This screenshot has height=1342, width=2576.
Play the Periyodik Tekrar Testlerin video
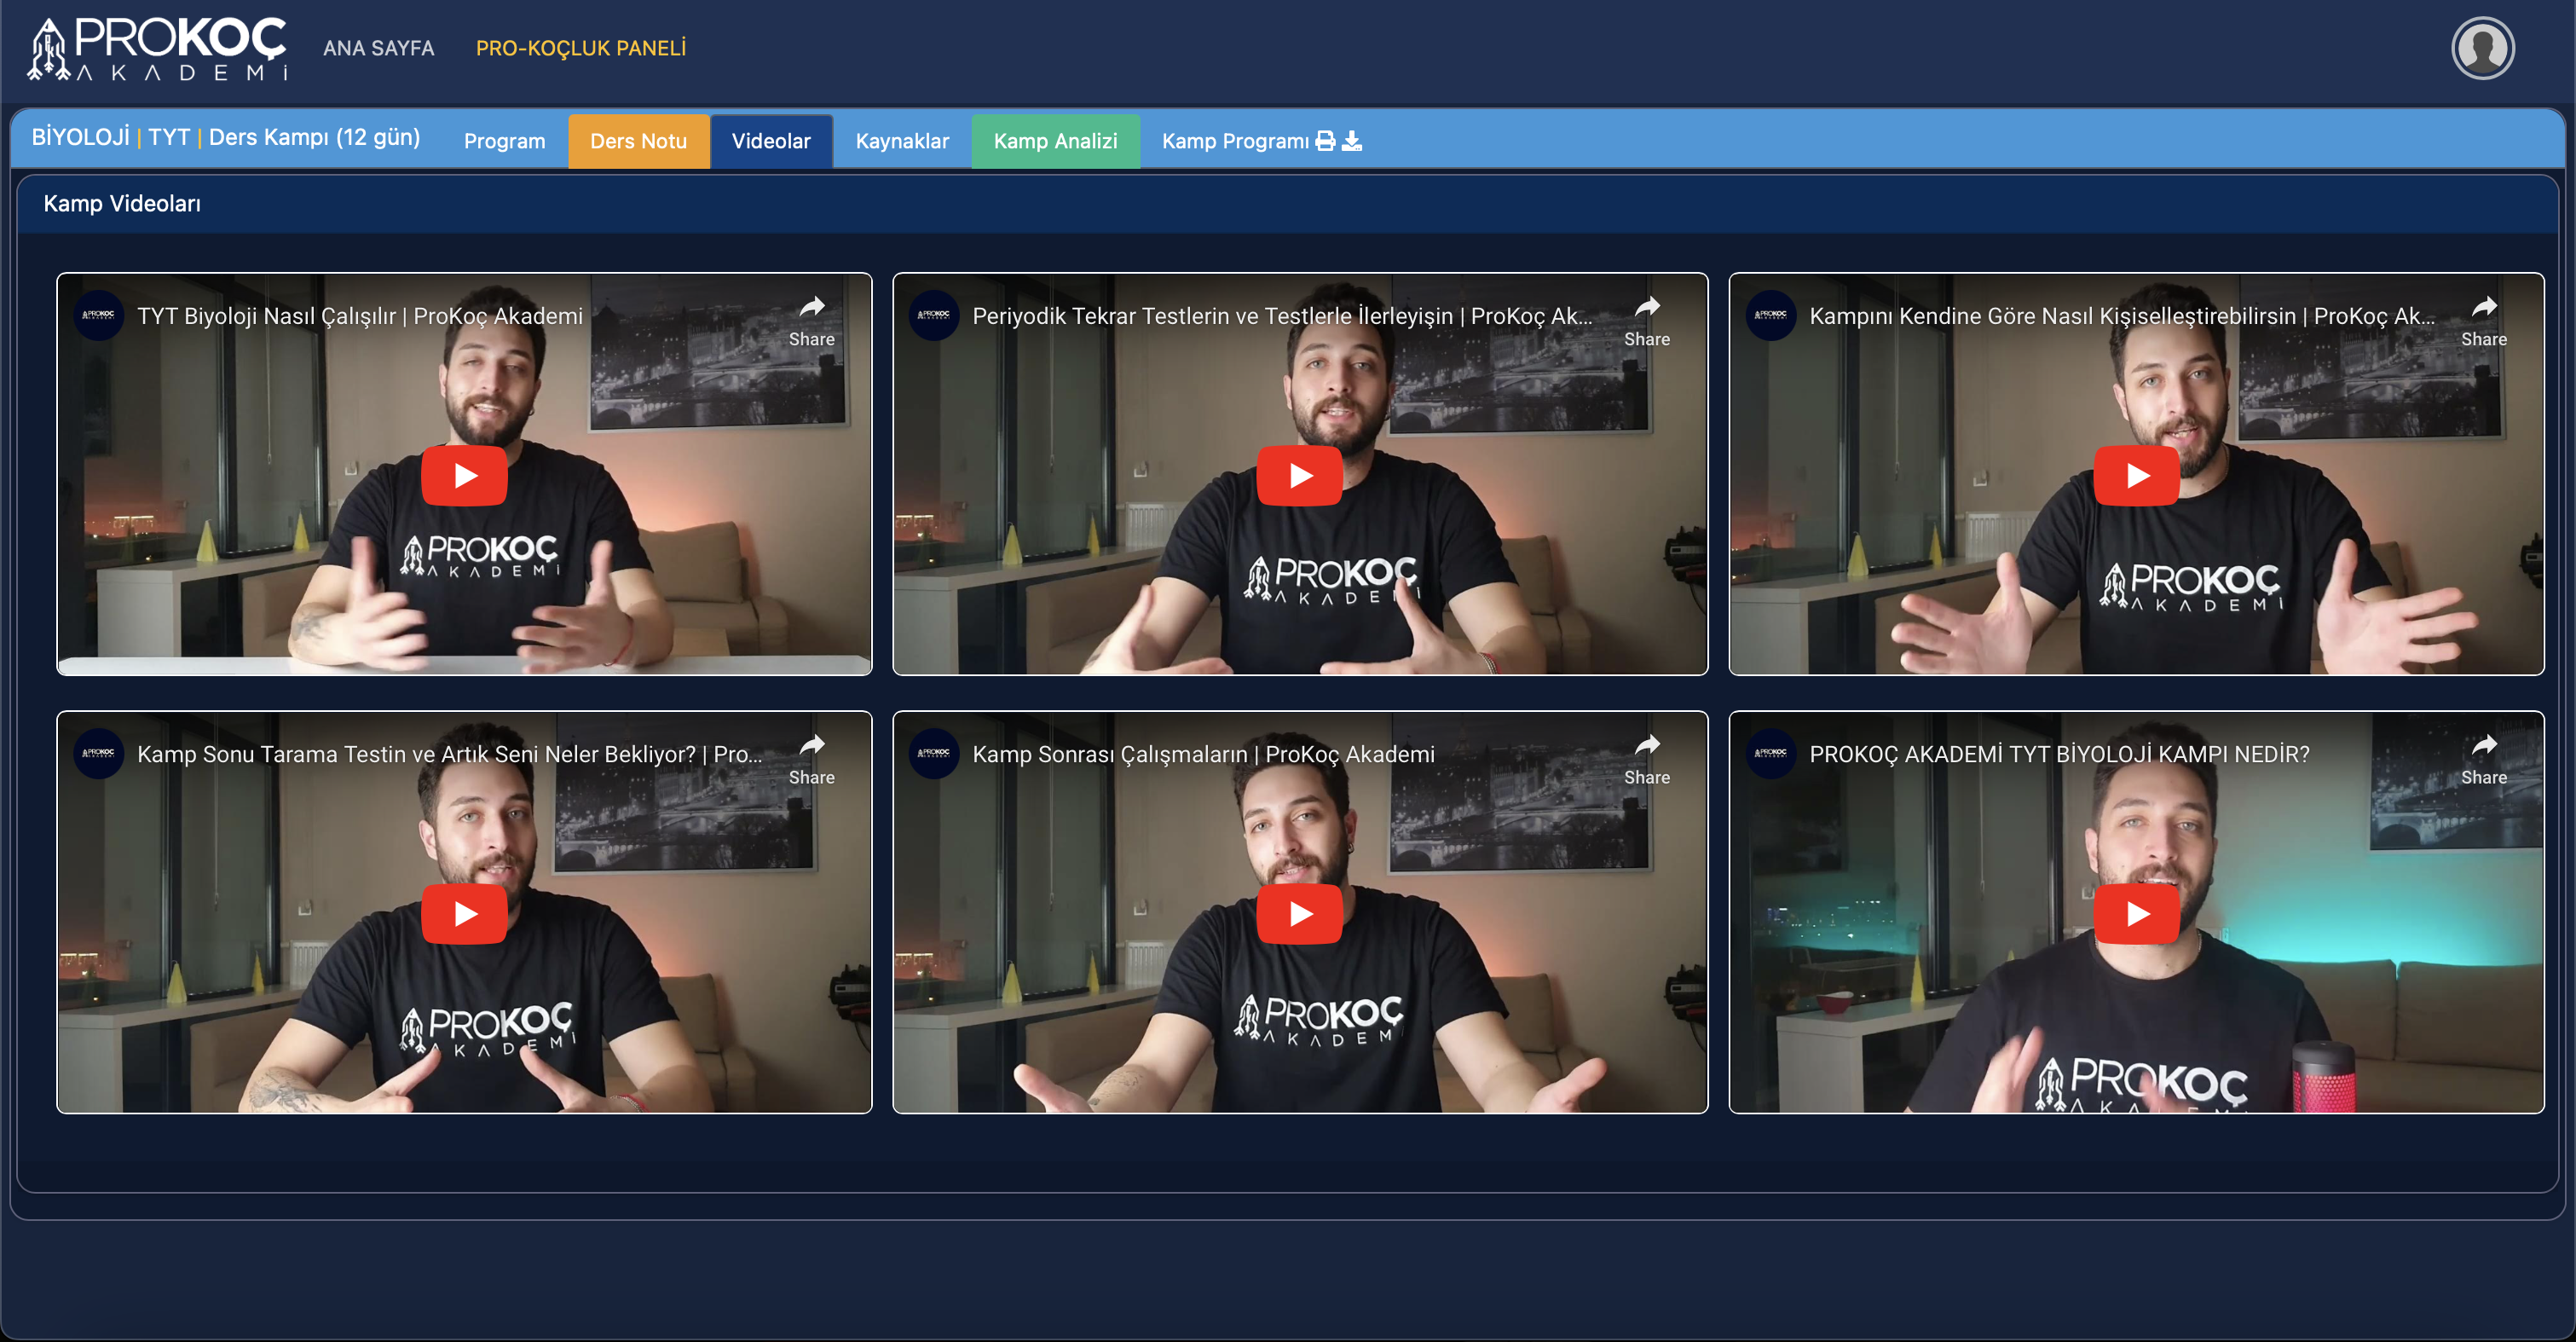click(x=1299, y=475)
